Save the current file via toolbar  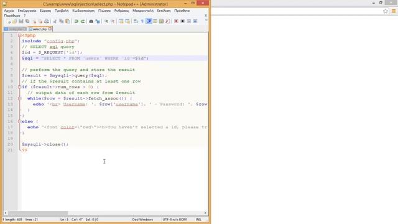[21, 21]
